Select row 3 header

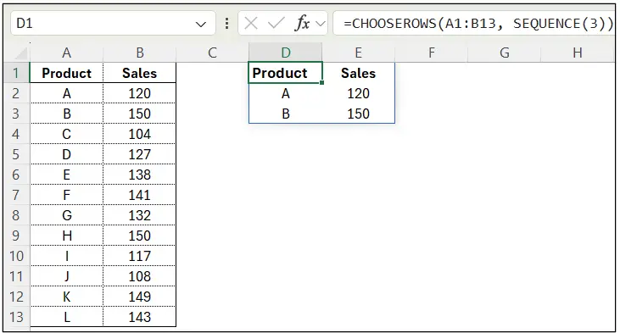16,114
